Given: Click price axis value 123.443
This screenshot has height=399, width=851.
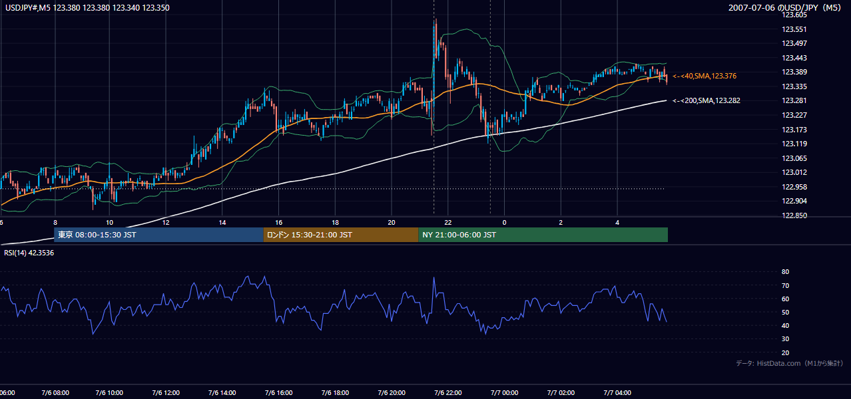Looking at the screenshot, I should click(x=794, y=58).
